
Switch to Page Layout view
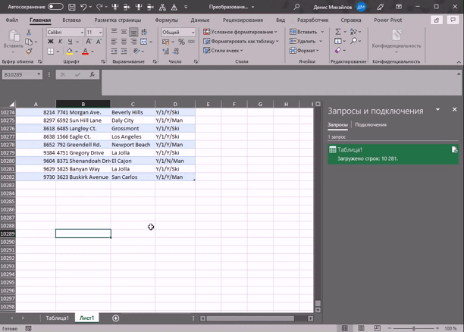coord(361,328)
